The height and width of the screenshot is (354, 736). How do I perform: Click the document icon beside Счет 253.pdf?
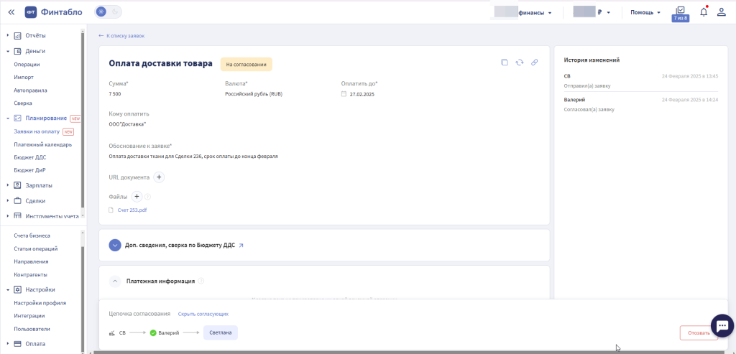[111, 210]
